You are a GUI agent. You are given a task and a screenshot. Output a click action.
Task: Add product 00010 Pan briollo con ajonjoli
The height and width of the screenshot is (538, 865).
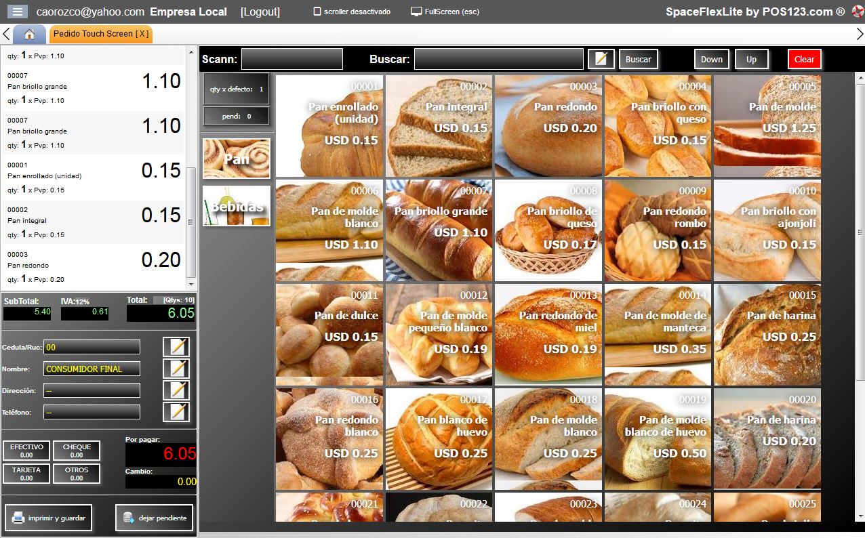(x=767, y=230)
